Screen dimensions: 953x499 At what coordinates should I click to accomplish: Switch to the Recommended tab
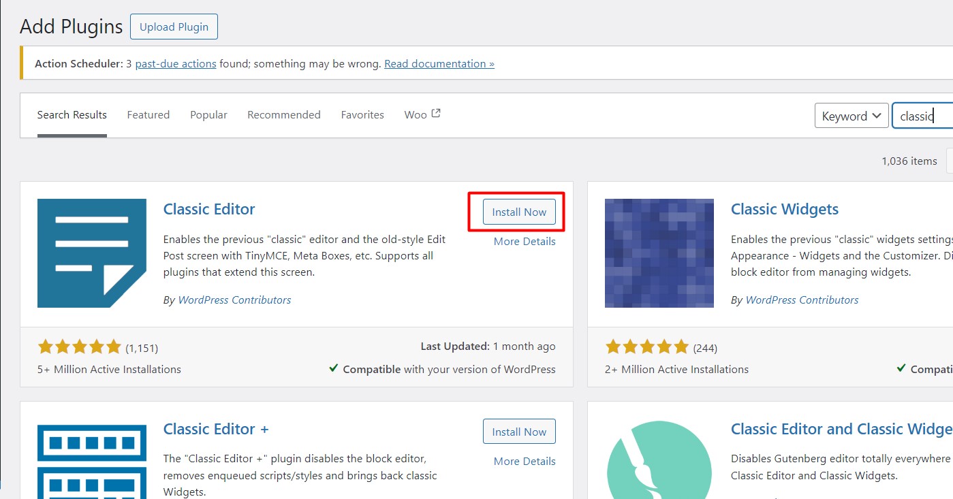pos(284,114)
